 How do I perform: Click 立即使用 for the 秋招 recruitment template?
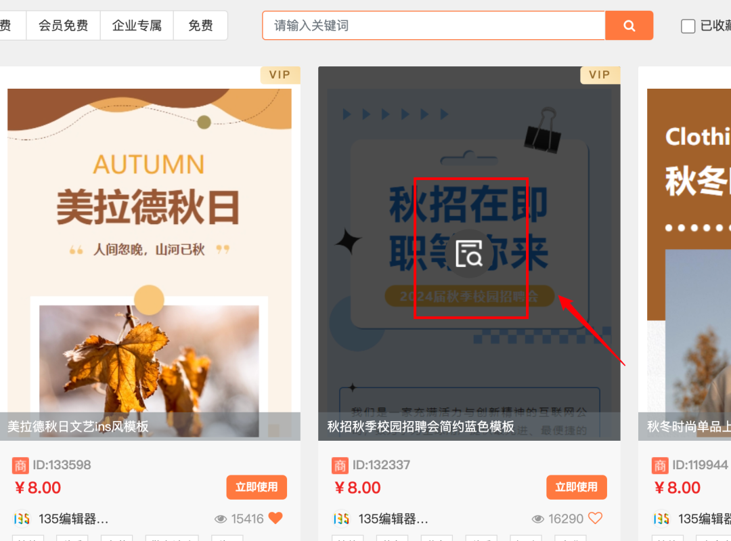point(577,487)
